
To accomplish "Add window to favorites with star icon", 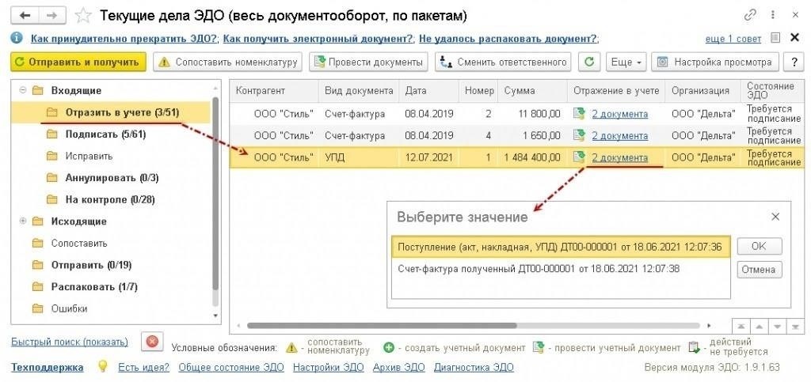I will tap(82, 16).
